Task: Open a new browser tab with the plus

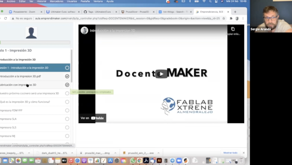Action: [235, 12]
